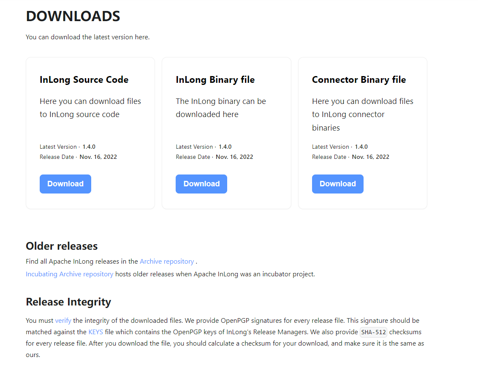Click the SHA-512 code label
Screen dimensions: 478x368
(373, 332)
